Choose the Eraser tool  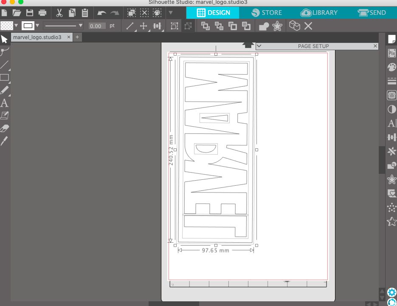[5, 128]
